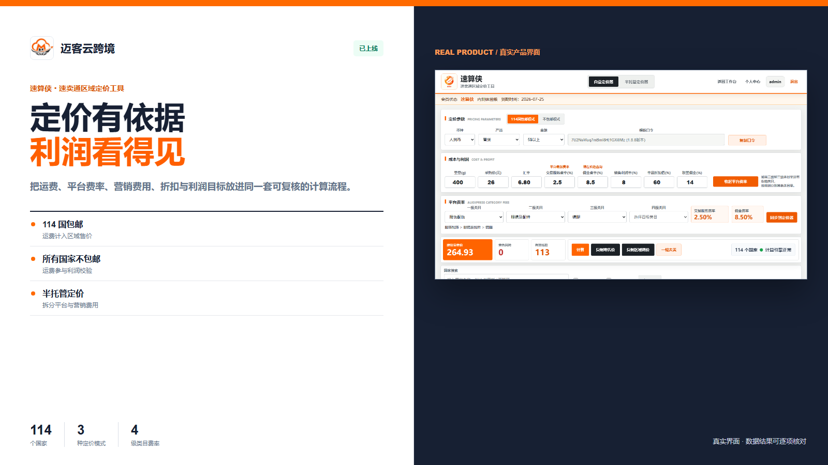Click the orange 计算 button
Image resolution: width=828 pixels, height=465 pixels.
click(580, 250)
